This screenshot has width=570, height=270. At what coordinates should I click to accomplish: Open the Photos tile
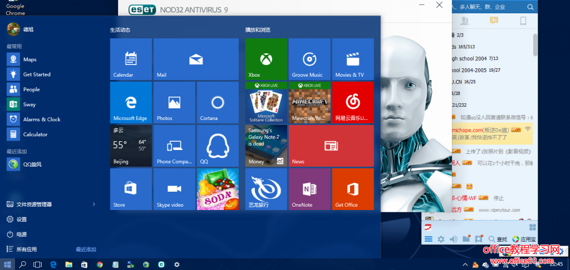[x=174, y=102]
